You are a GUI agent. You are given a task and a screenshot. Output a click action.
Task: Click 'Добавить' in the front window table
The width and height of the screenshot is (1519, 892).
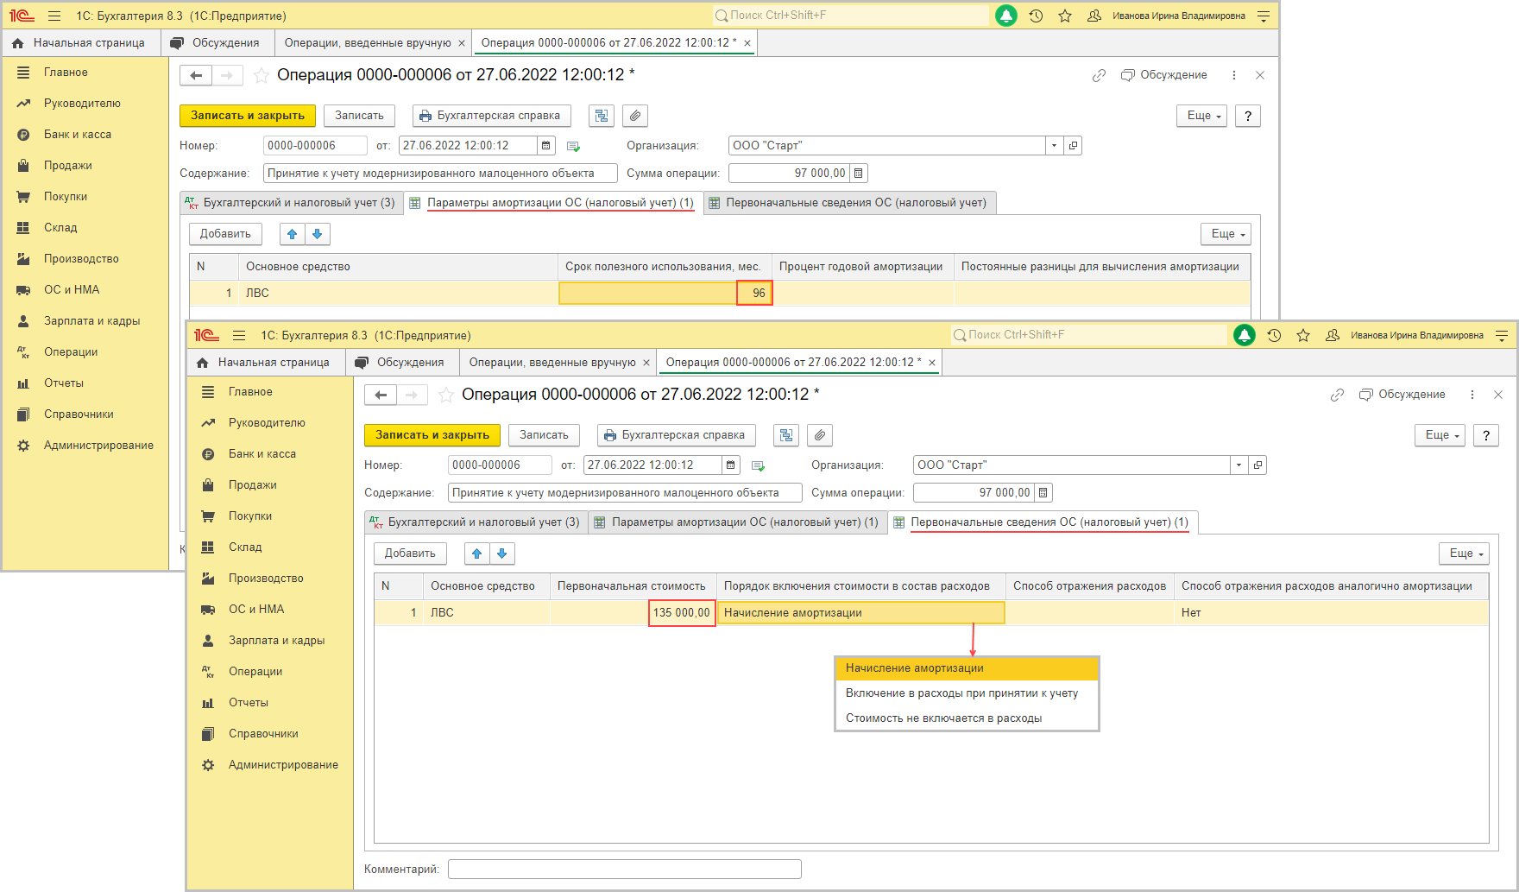tap(410, 554)
